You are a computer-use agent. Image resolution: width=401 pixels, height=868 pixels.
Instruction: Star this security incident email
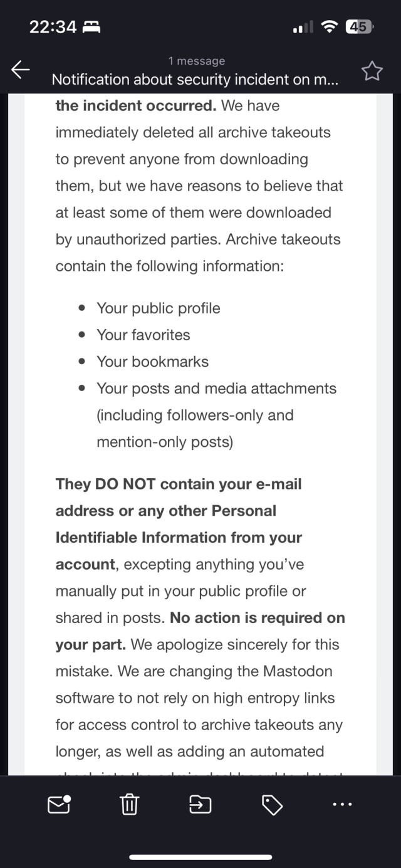tap(372, 71)
